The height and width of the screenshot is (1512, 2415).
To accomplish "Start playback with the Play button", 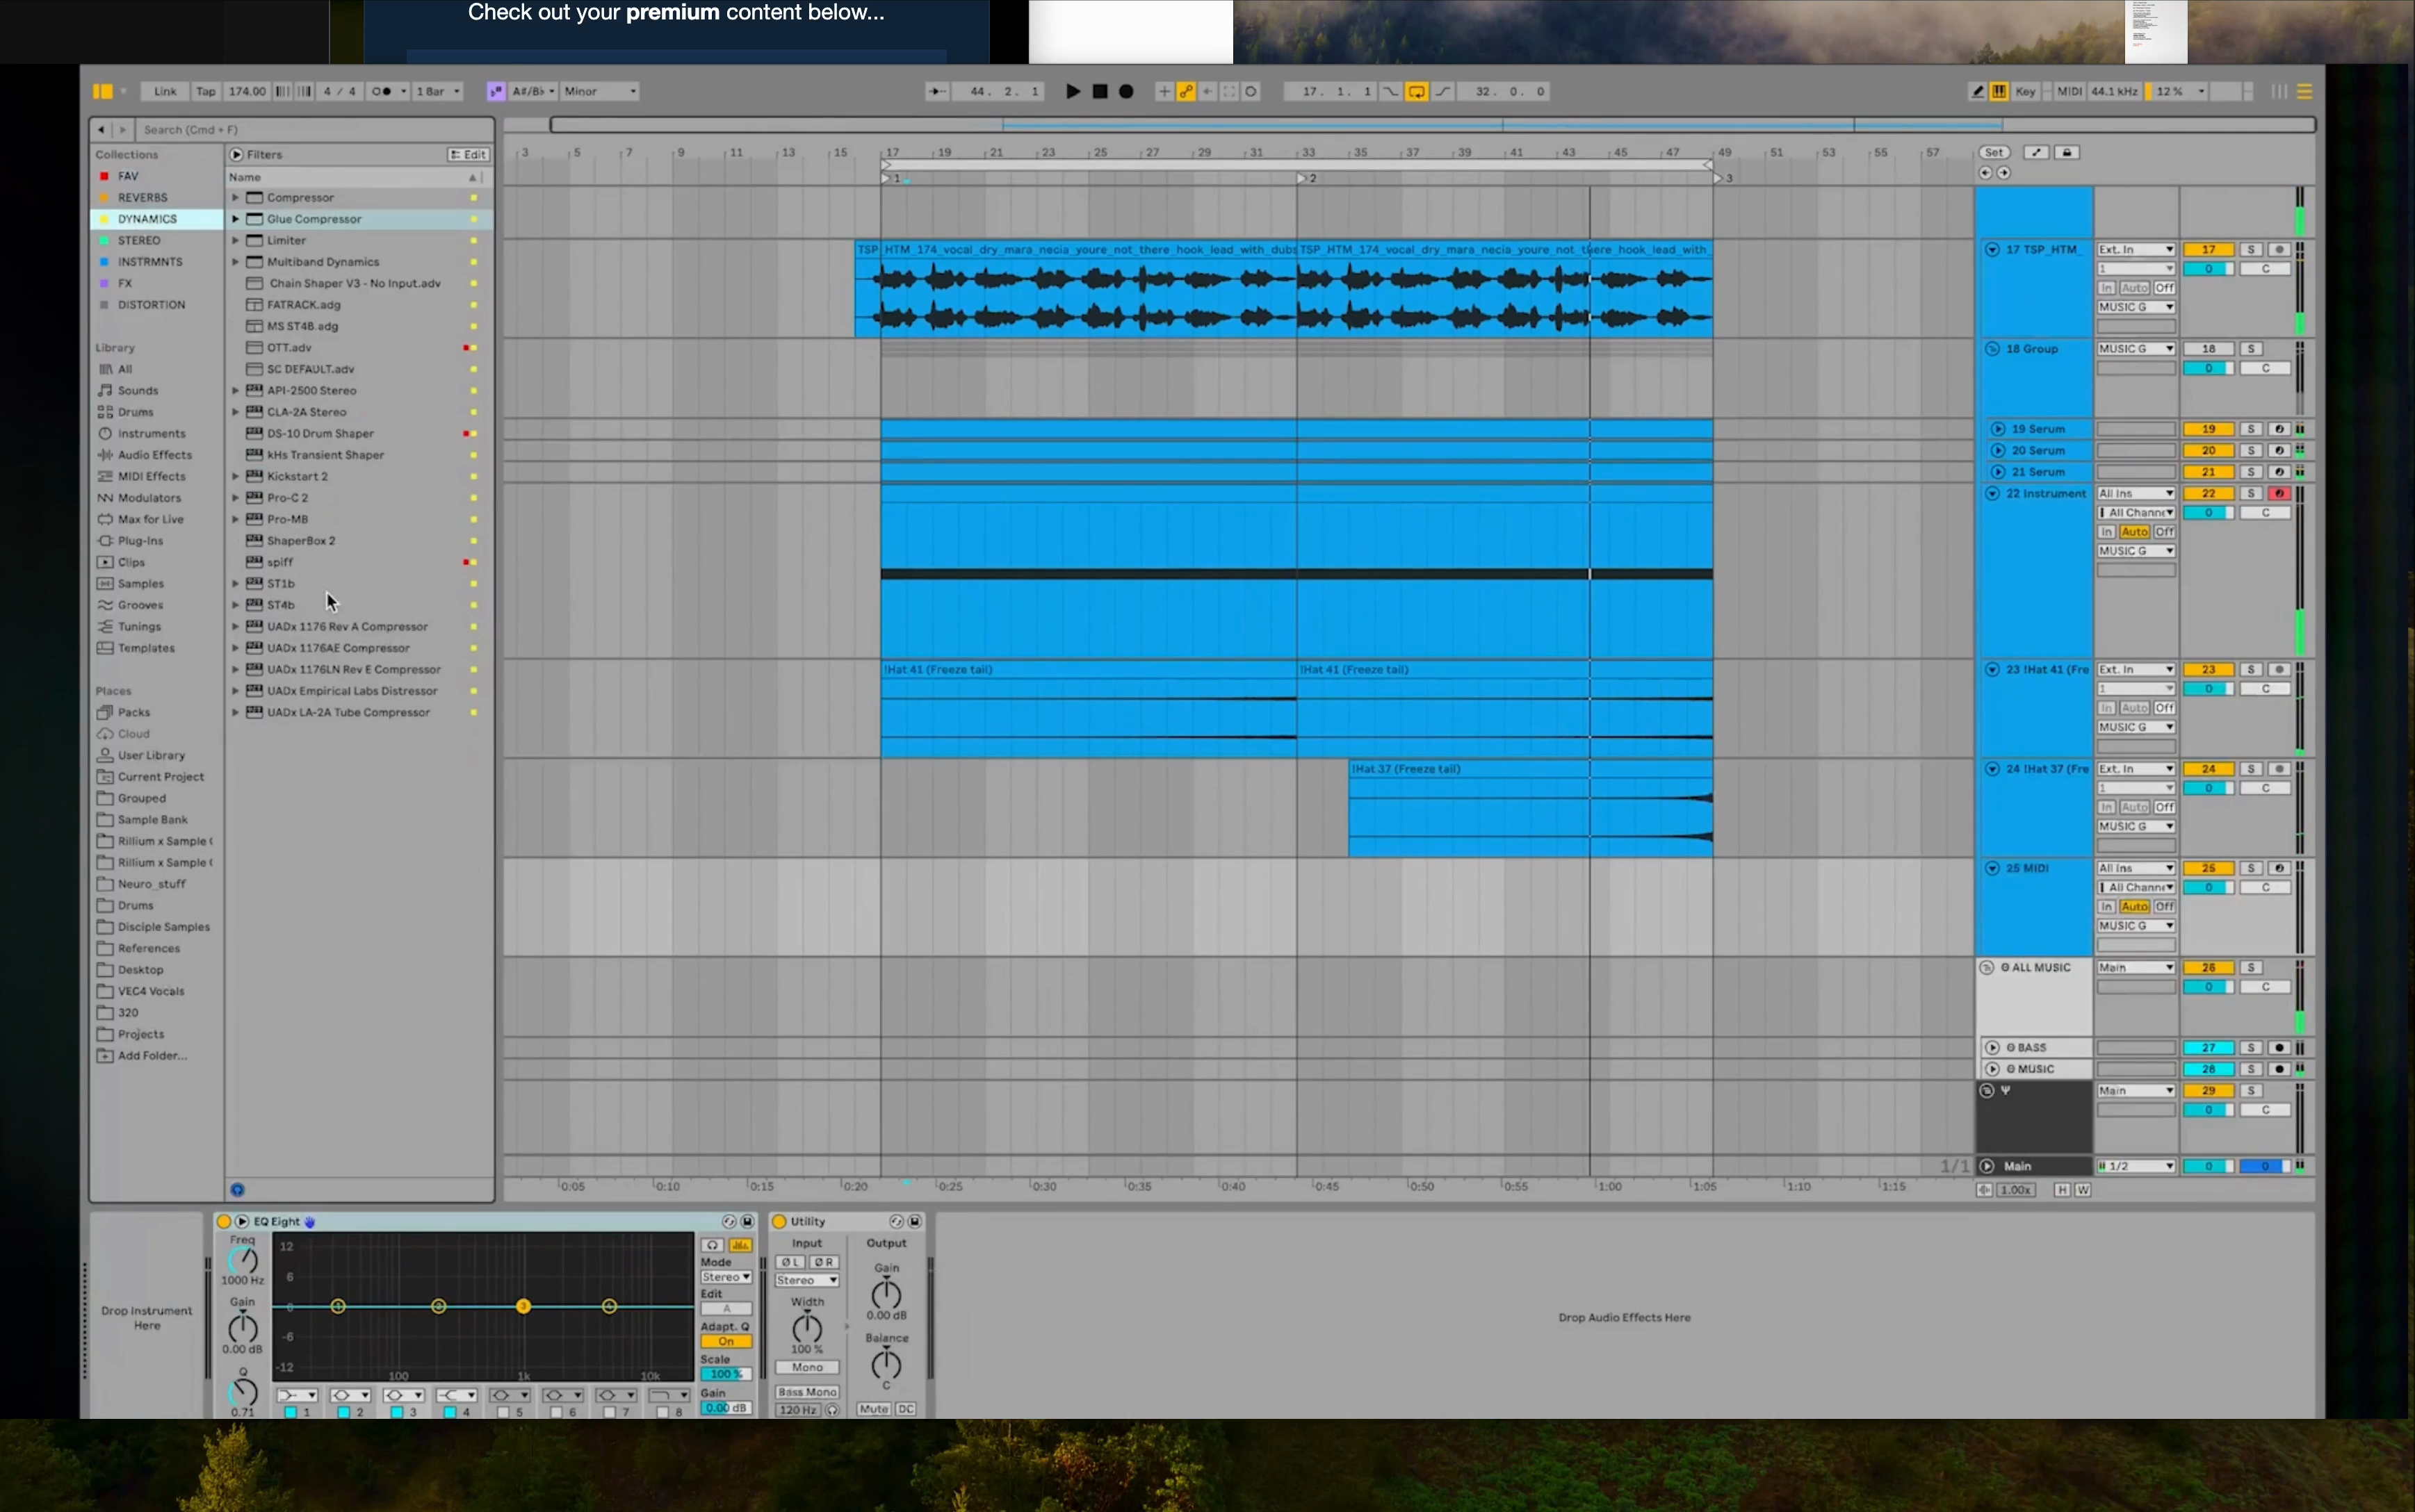I will click(x=1073, y=91).
